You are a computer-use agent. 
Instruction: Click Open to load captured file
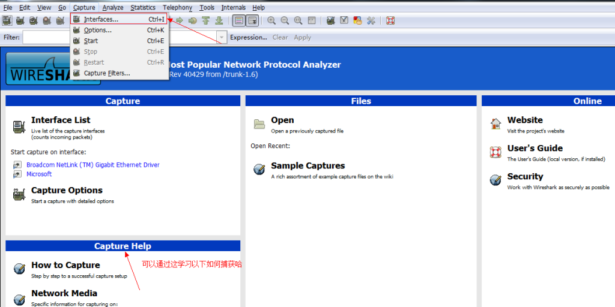pyautogui.click(x=282, y=120)
